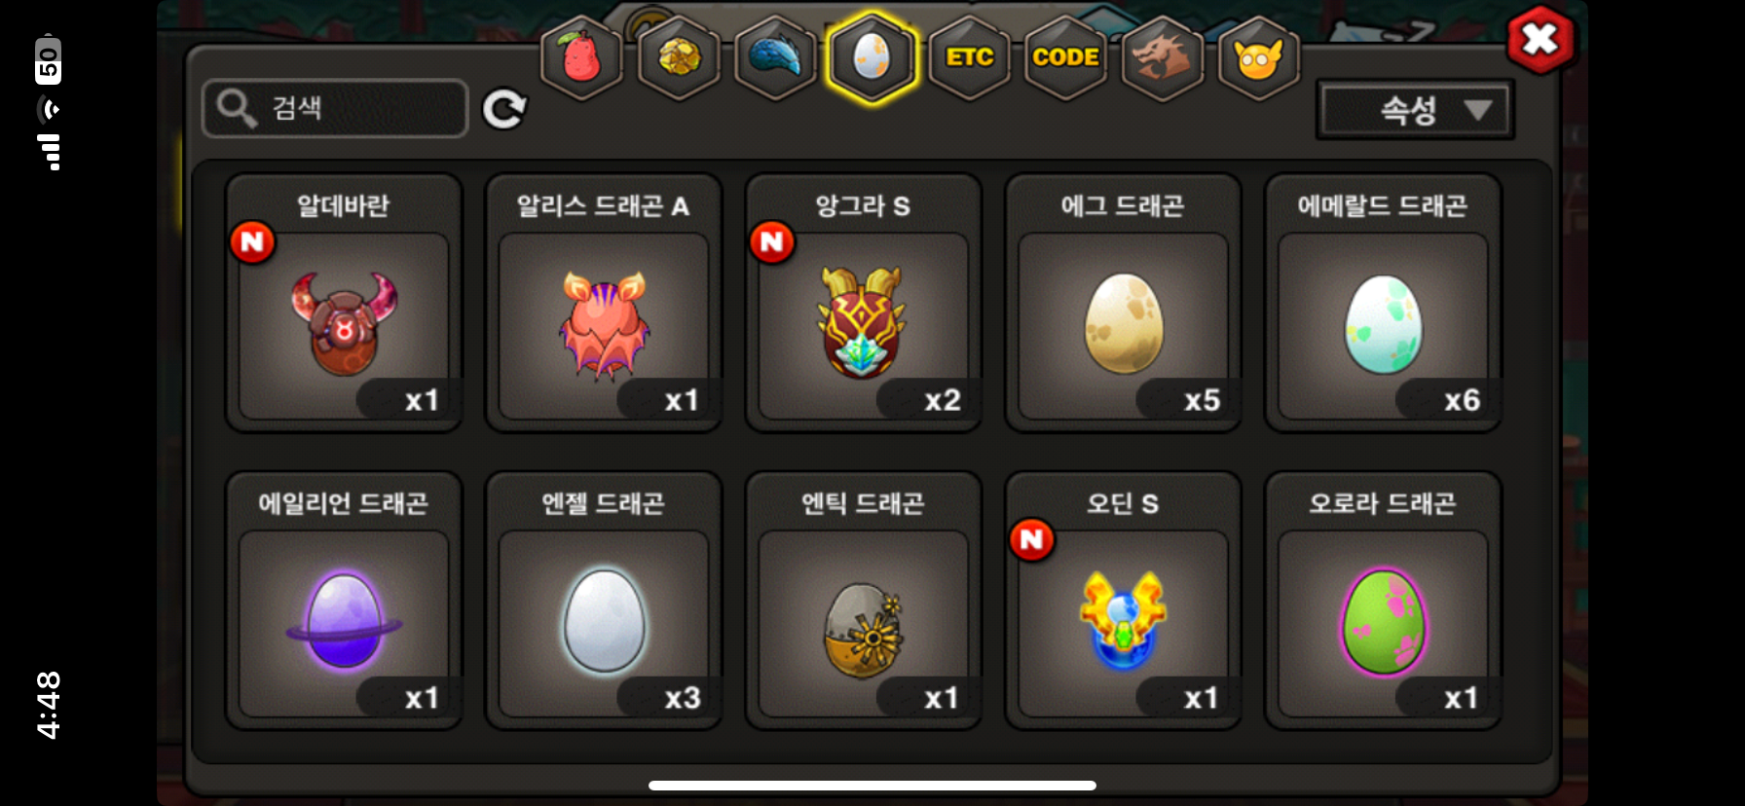Open the brown dragon head category tab
Viewport: 1745px width, 806px height.
pyautogui.click(x=1163, y=58)
